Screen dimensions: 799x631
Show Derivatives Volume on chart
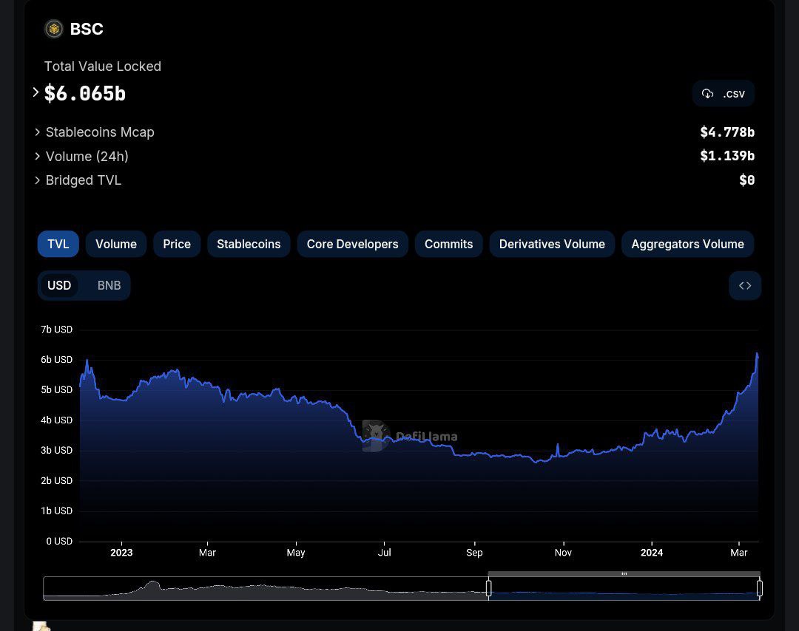click(x=552, y=245)
